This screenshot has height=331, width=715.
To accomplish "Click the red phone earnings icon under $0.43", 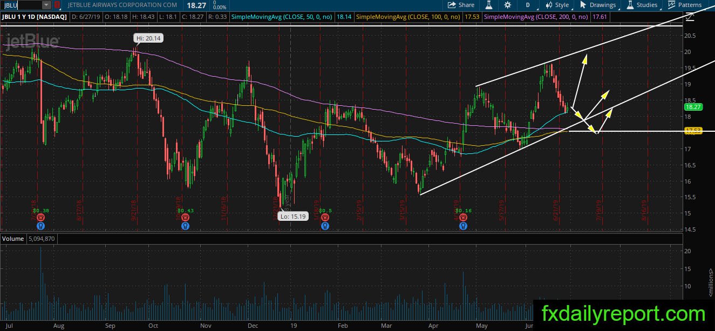I will [186, 217].
